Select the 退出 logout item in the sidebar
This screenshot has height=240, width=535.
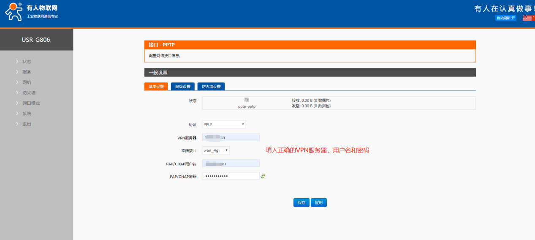click(x=27, y=124)
